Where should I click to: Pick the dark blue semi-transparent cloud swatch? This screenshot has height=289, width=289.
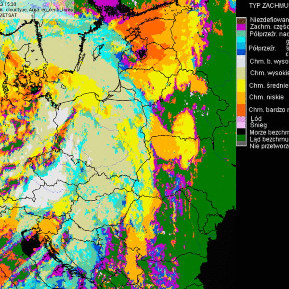241,51
